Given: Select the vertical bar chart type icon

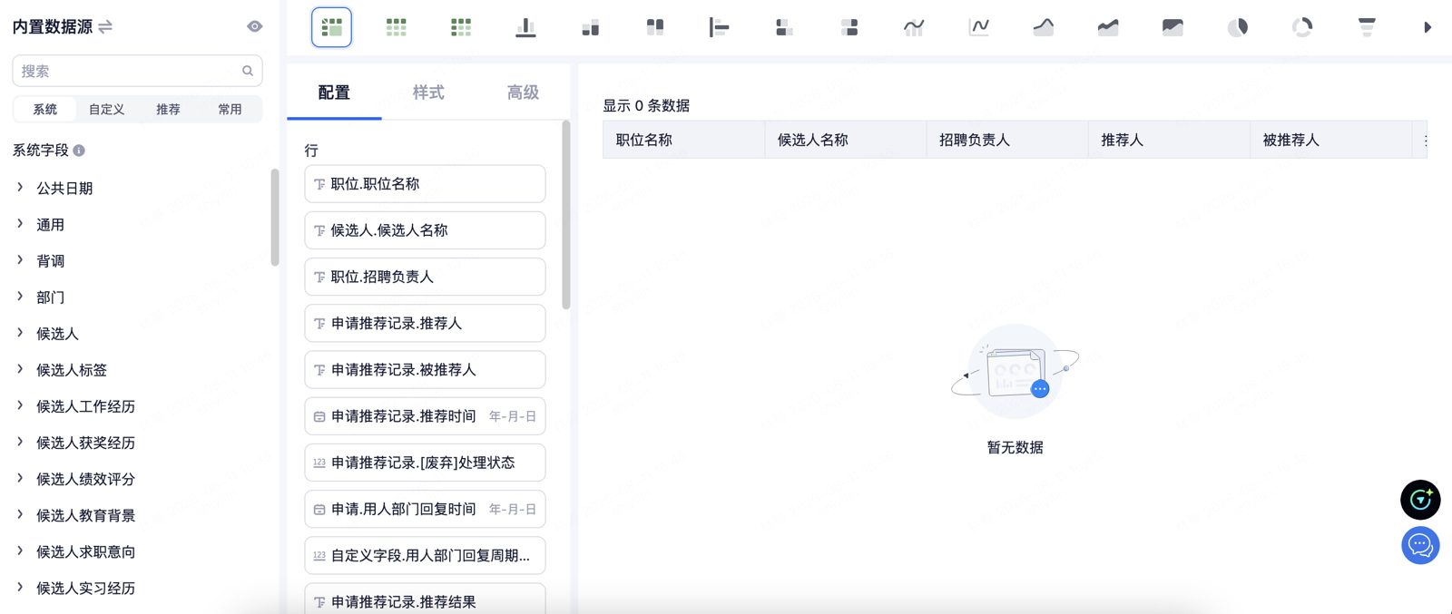Looking at the screenshot, I should pyautogui.click(x=525, y=27).
